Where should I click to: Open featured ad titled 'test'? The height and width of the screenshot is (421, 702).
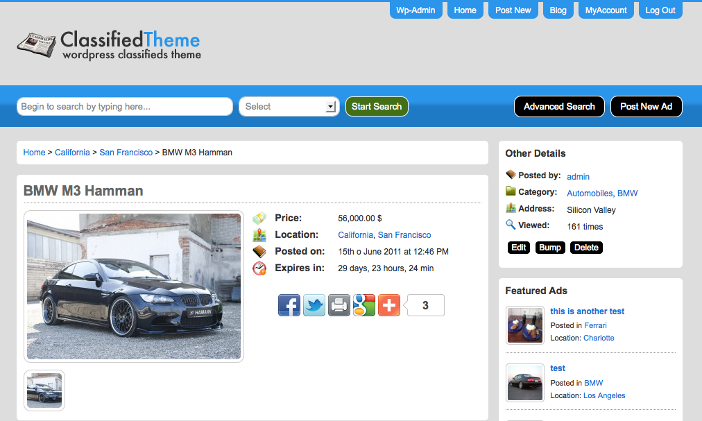point(558,368)
